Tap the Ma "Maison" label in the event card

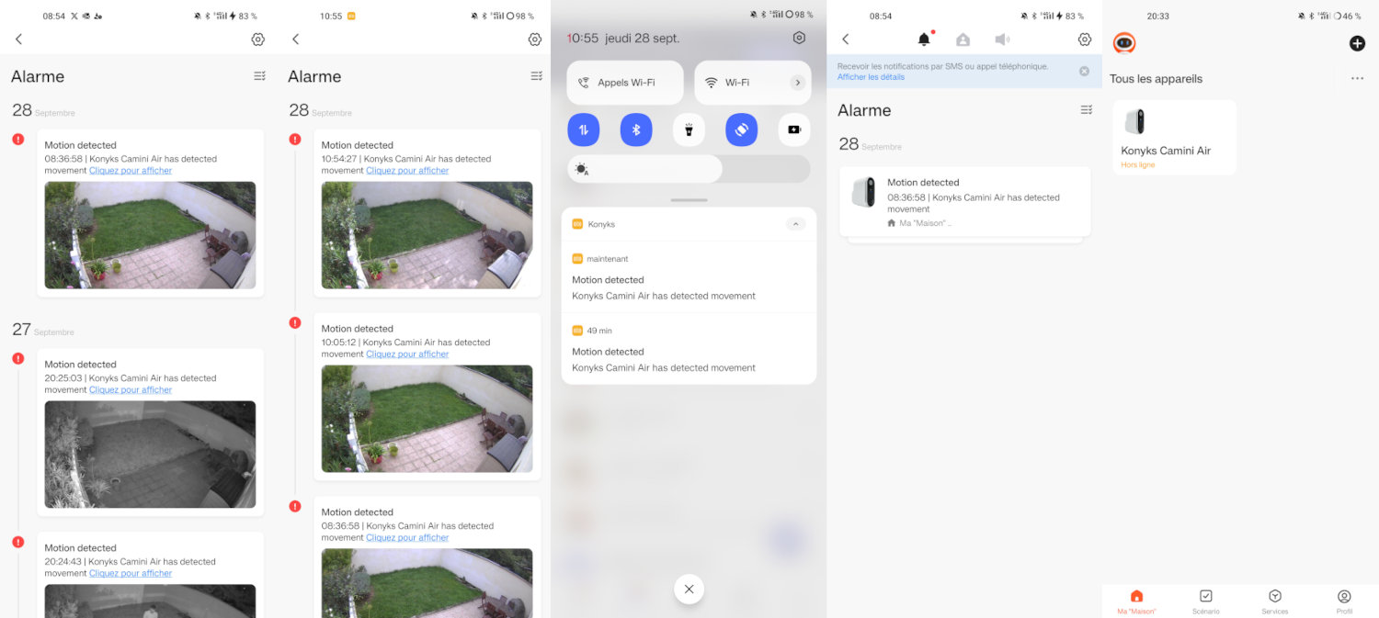click(x=919, y=223)
